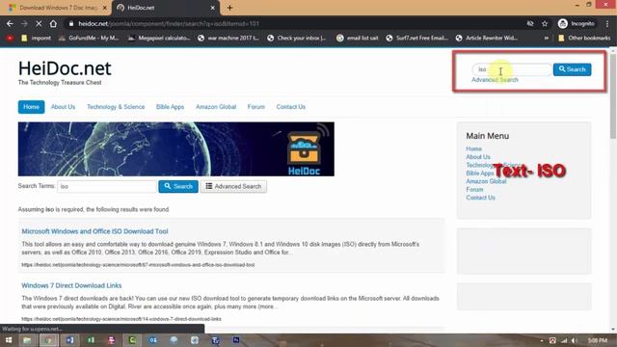Screen dimensions: 617x347
Task: Click Contact Us in the Main Menu sidebar
Action: [x=480, y=198]
